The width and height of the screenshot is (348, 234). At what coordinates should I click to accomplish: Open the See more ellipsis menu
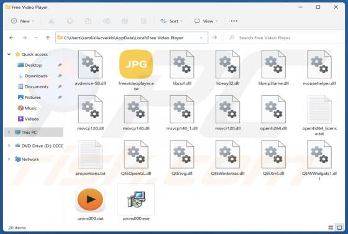tap(234, 21)
